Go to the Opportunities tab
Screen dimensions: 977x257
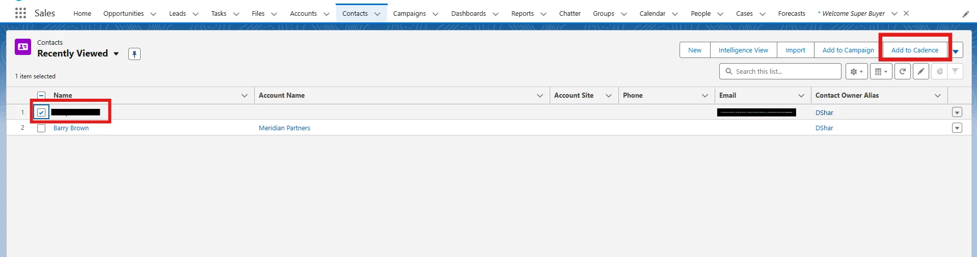(123, 14)
